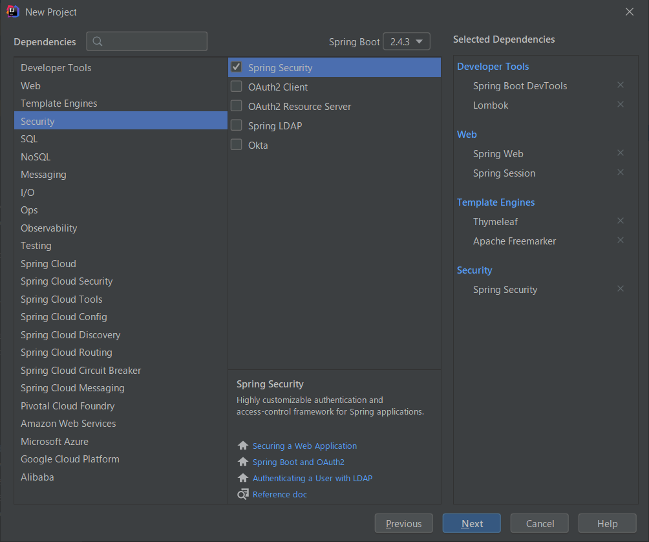The width and height of the screenshot is (649, 542).
Task: Click Spring Session in Selected Dependencies
Action: (504, 173)
